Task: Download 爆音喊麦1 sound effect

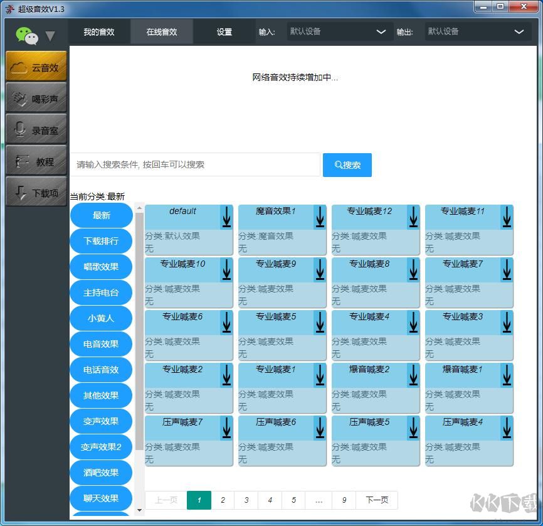Action: tap(507, 375)
